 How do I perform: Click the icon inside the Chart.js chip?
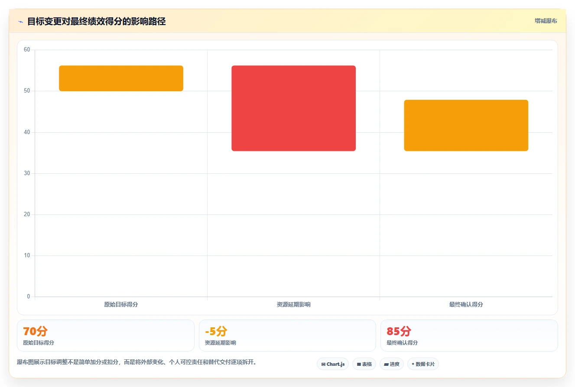[x=323, y=365]
